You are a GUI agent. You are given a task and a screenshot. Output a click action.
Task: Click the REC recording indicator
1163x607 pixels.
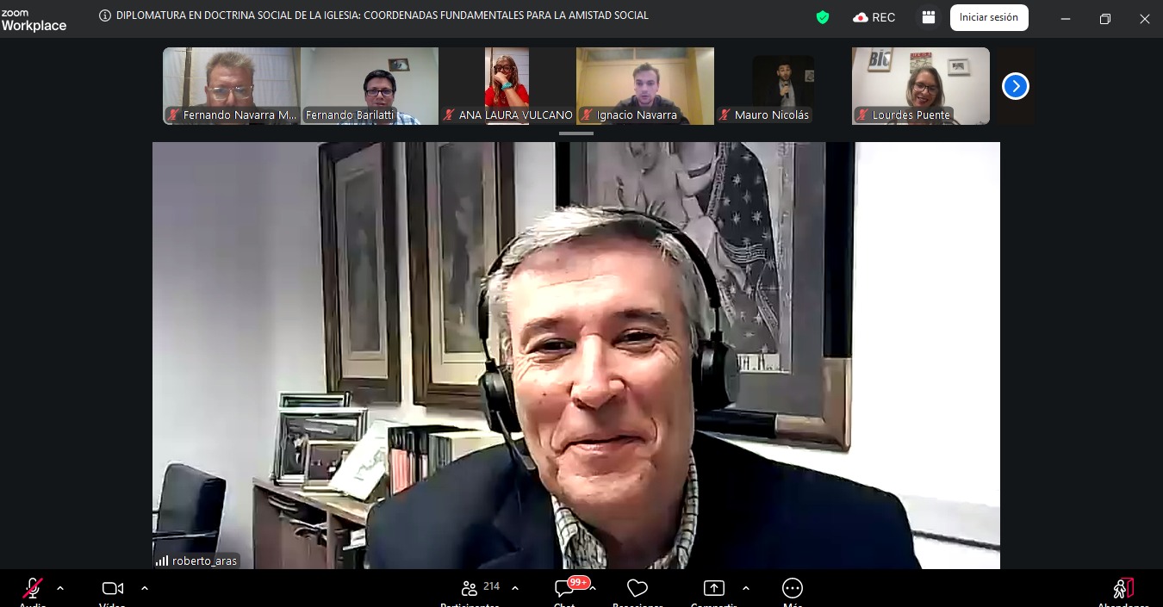point(874,17)
